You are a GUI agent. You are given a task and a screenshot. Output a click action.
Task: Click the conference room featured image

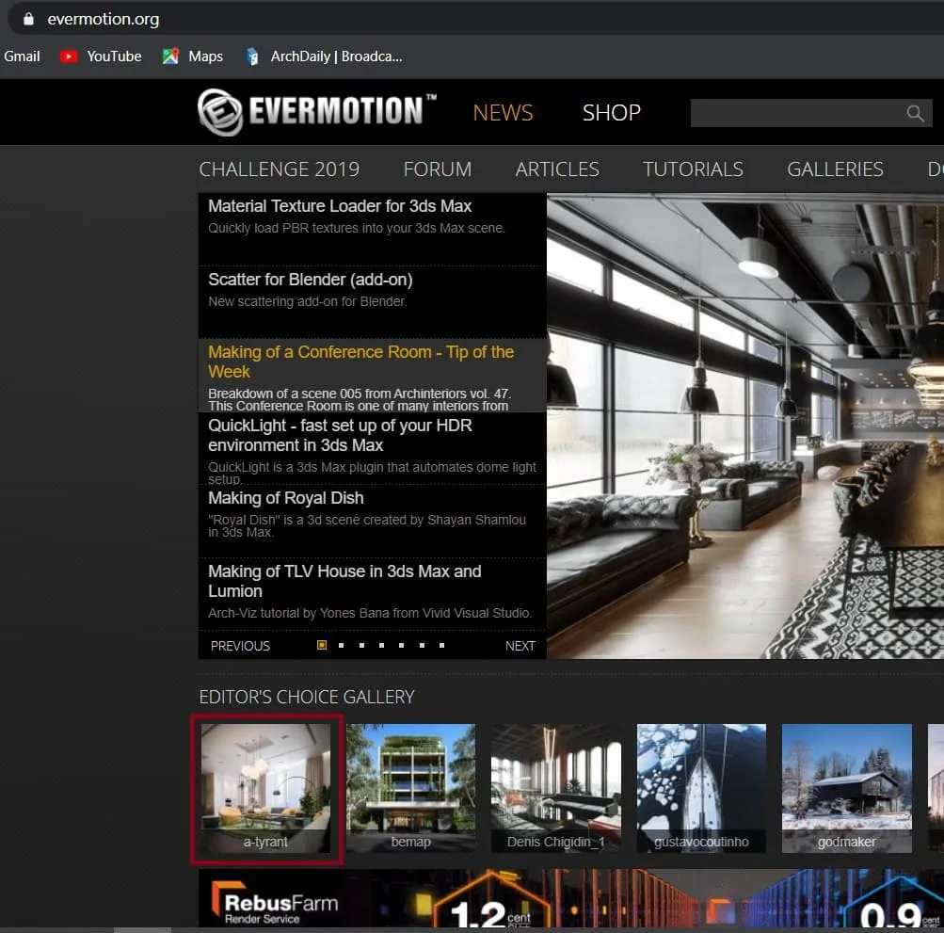pyautogui.click(x=745, y=426)
